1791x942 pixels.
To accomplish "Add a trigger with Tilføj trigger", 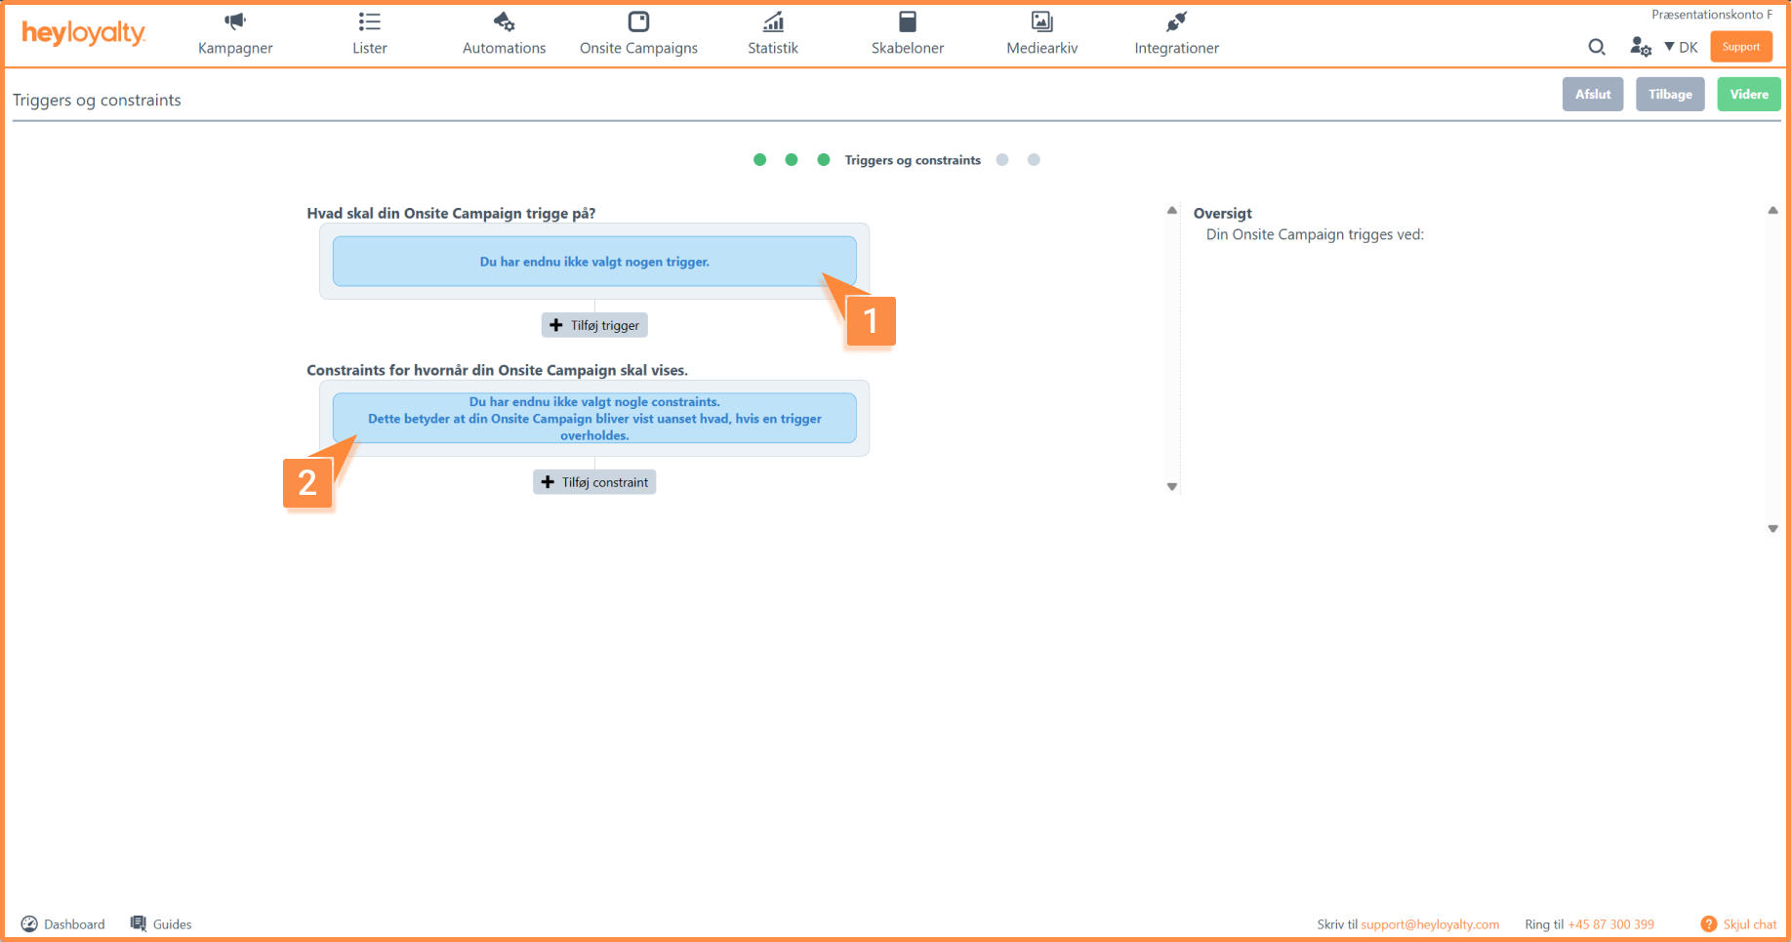I will tap(594, 325).
